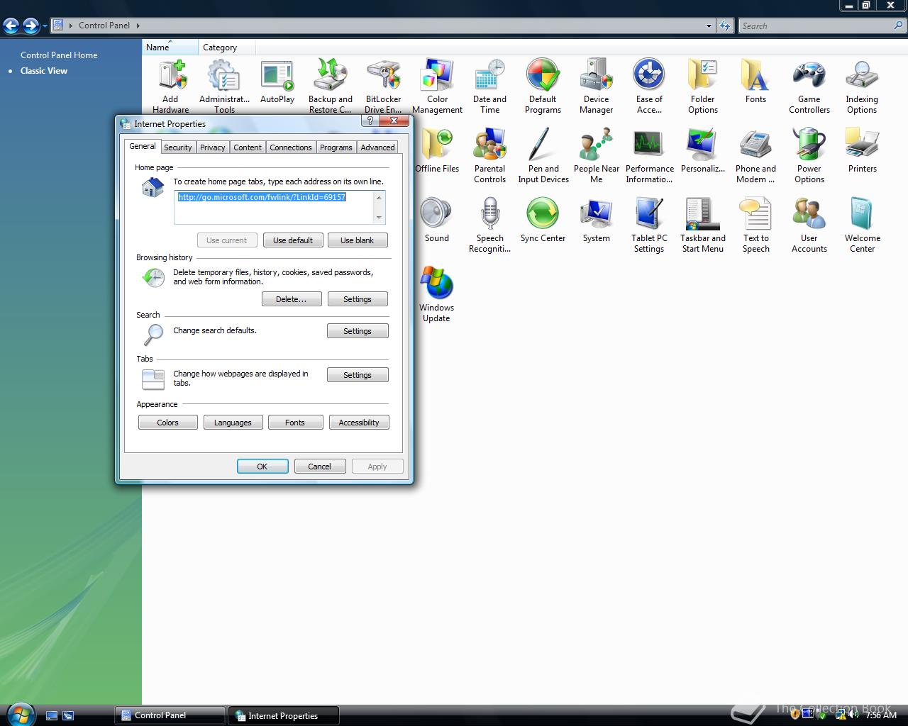Open Power Options icon
This screenshot has height=726, width=908.
tap(809, 155)
